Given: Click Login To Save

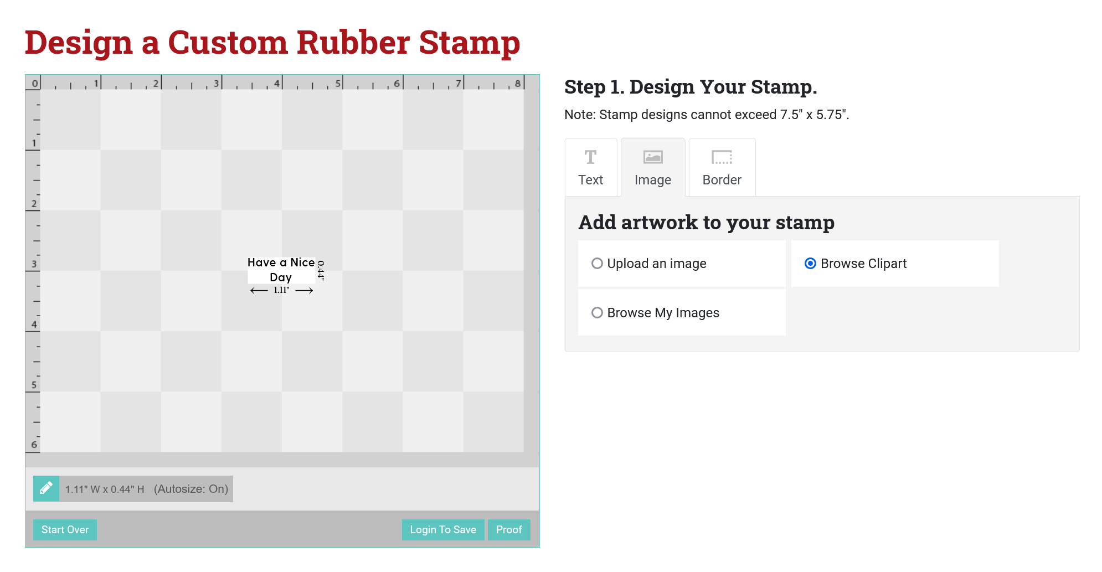Looking at the screenshot, I should [x=442, y=529].
